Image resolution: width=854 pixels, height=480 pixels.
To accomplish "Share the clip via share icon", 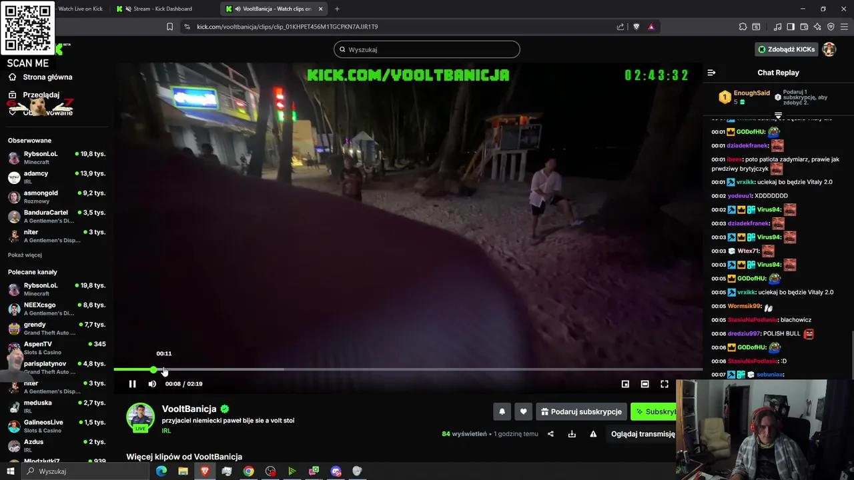I will pos(550,434).
